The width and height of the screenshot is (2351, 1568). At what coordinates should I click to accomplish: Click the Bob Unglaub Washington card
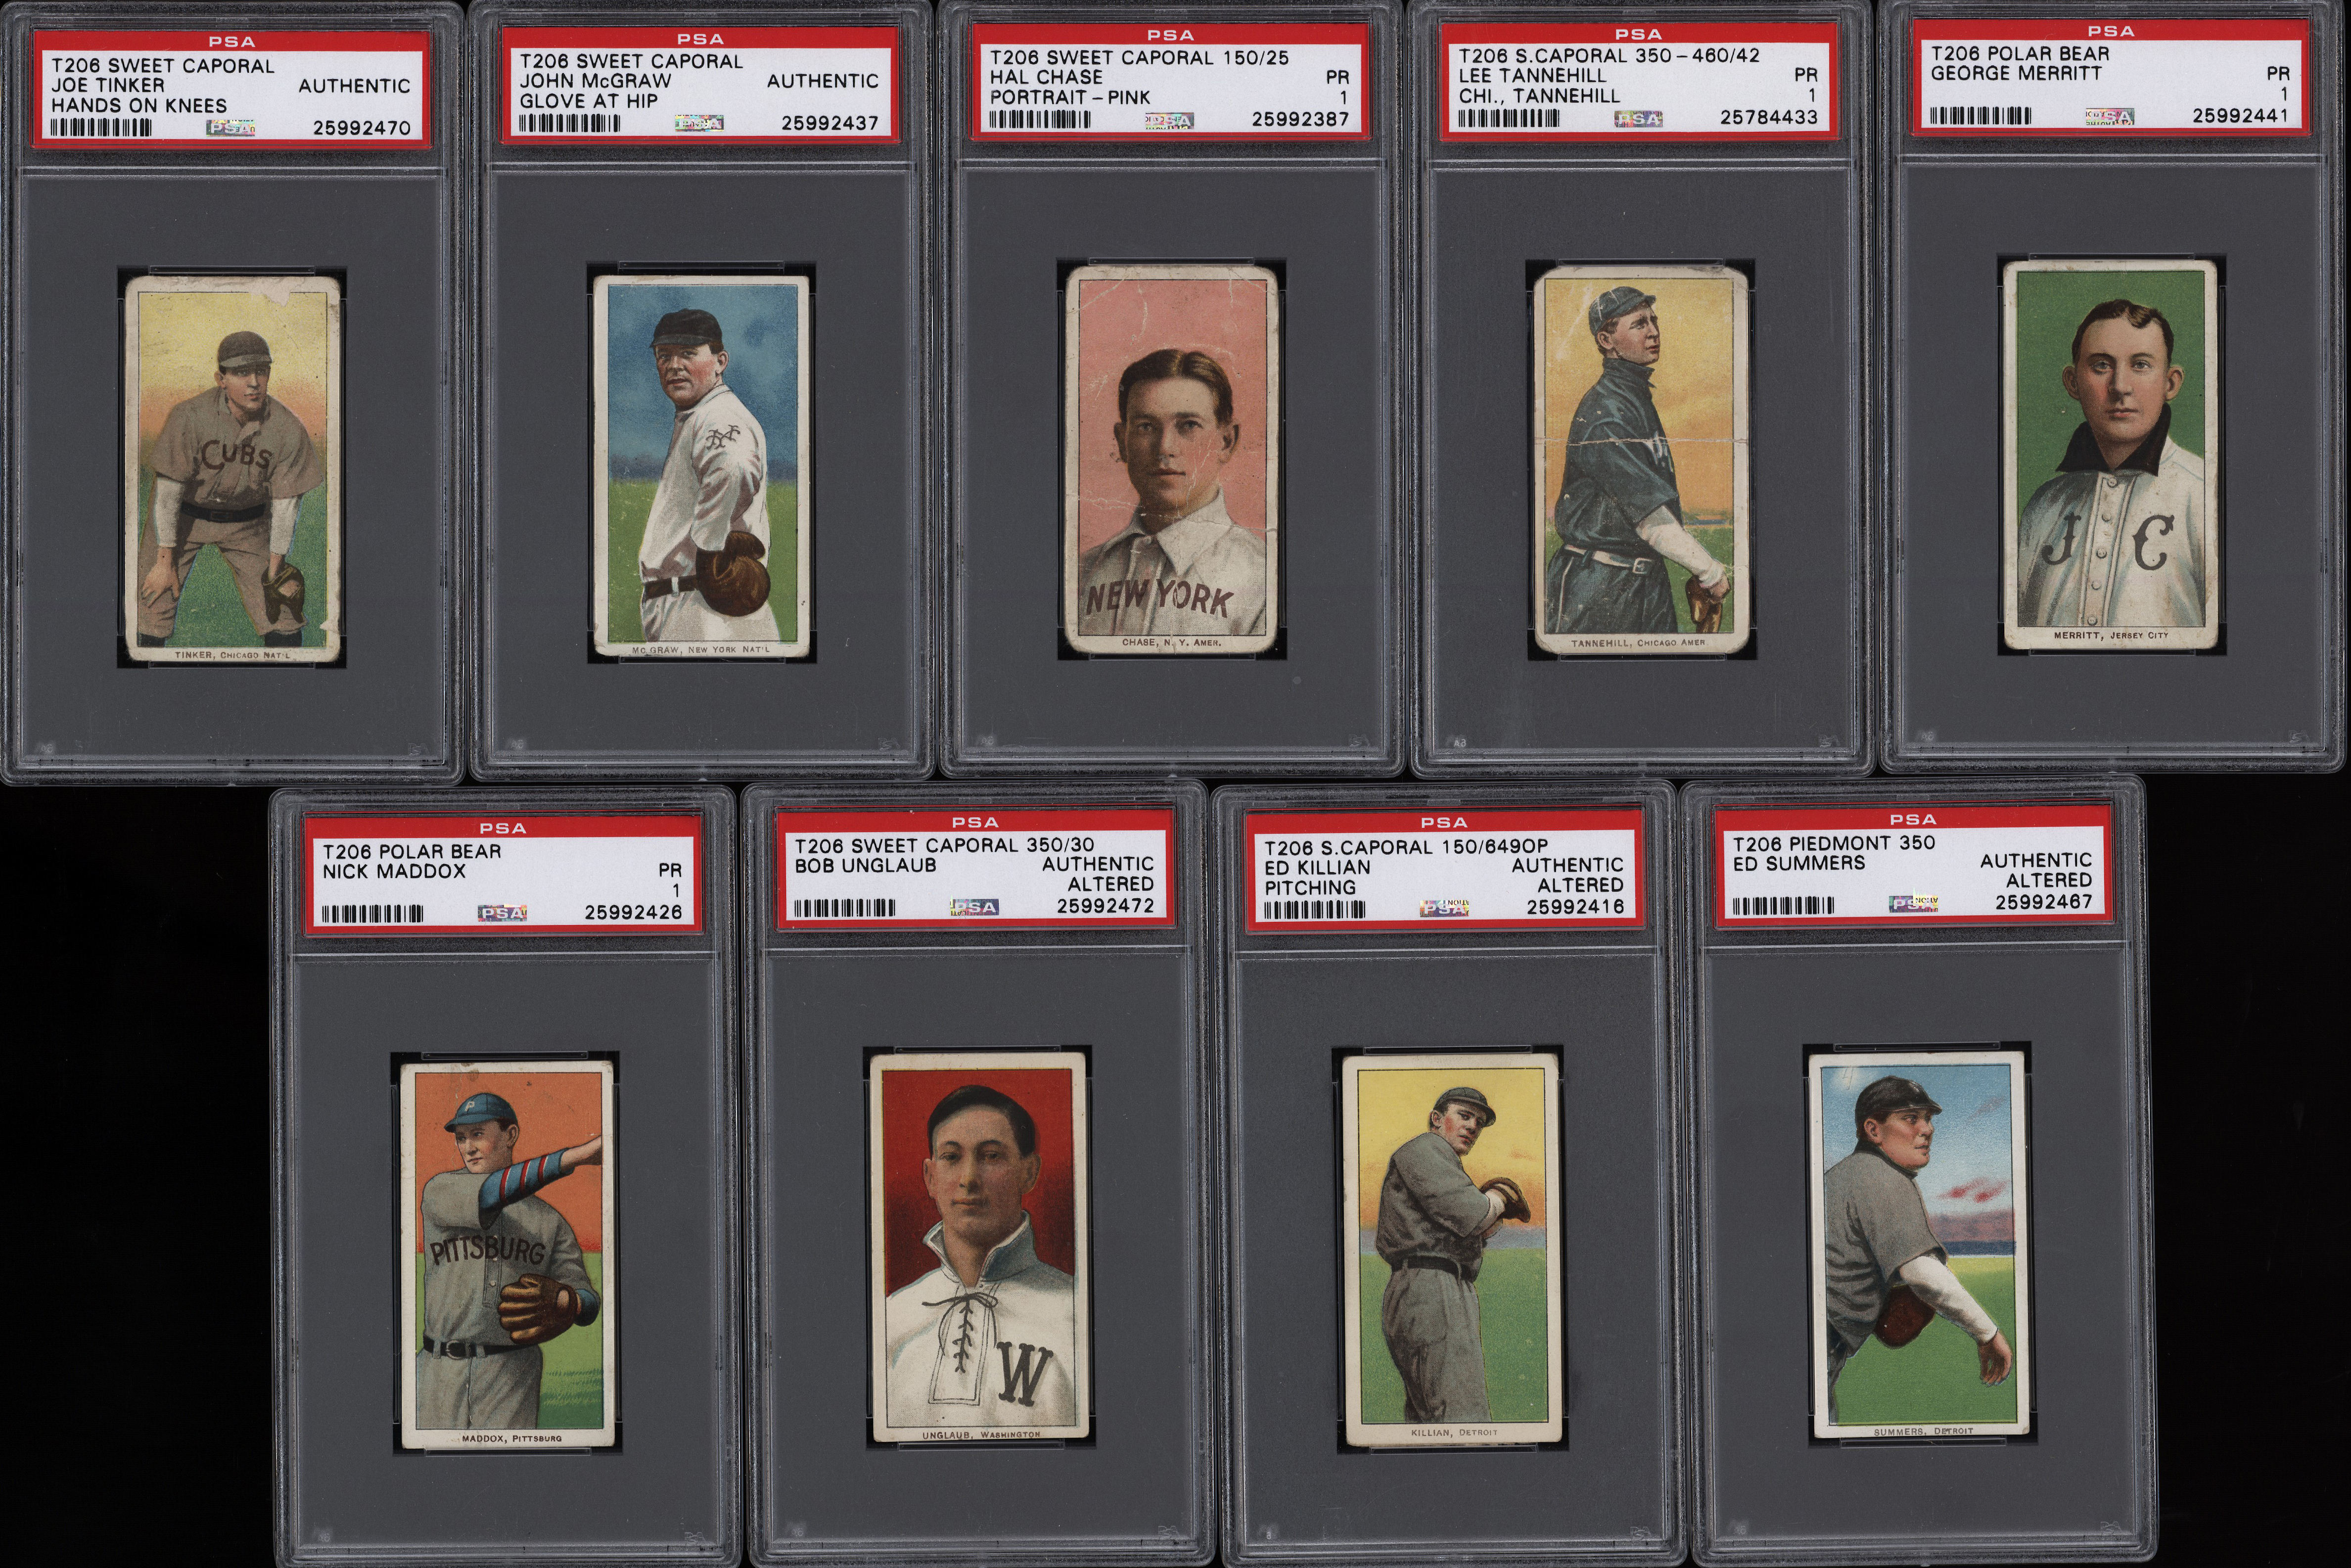pyautogui.click(x=980, y=1248)
